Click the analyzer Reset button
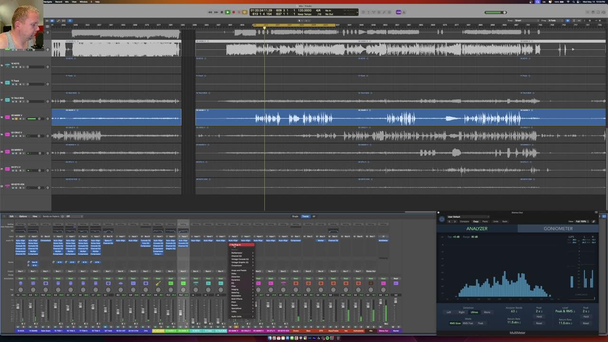This screenshot has height=342, width=608. (x=539, y=323)
